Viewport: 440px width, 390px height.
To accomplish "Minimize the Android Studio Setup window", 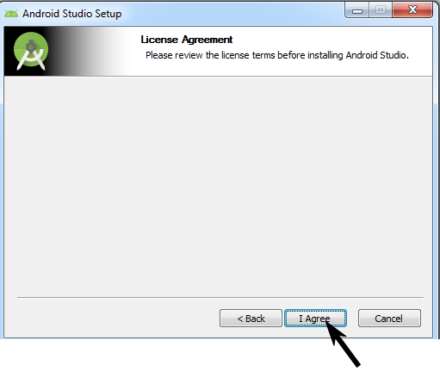I will click(357, 10).
